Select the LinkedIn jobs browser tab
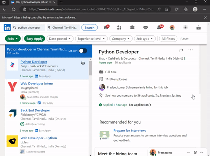The height and width of the screenshot is (156, 210). pyautogui.click(x=33, y=2)
